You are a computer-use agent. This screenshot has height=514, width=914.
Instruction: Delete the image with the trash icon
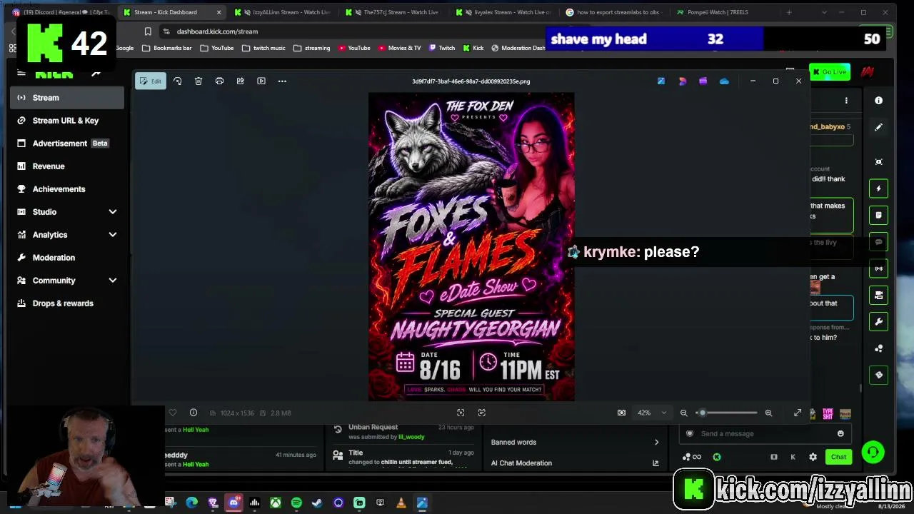coord(199,81)
